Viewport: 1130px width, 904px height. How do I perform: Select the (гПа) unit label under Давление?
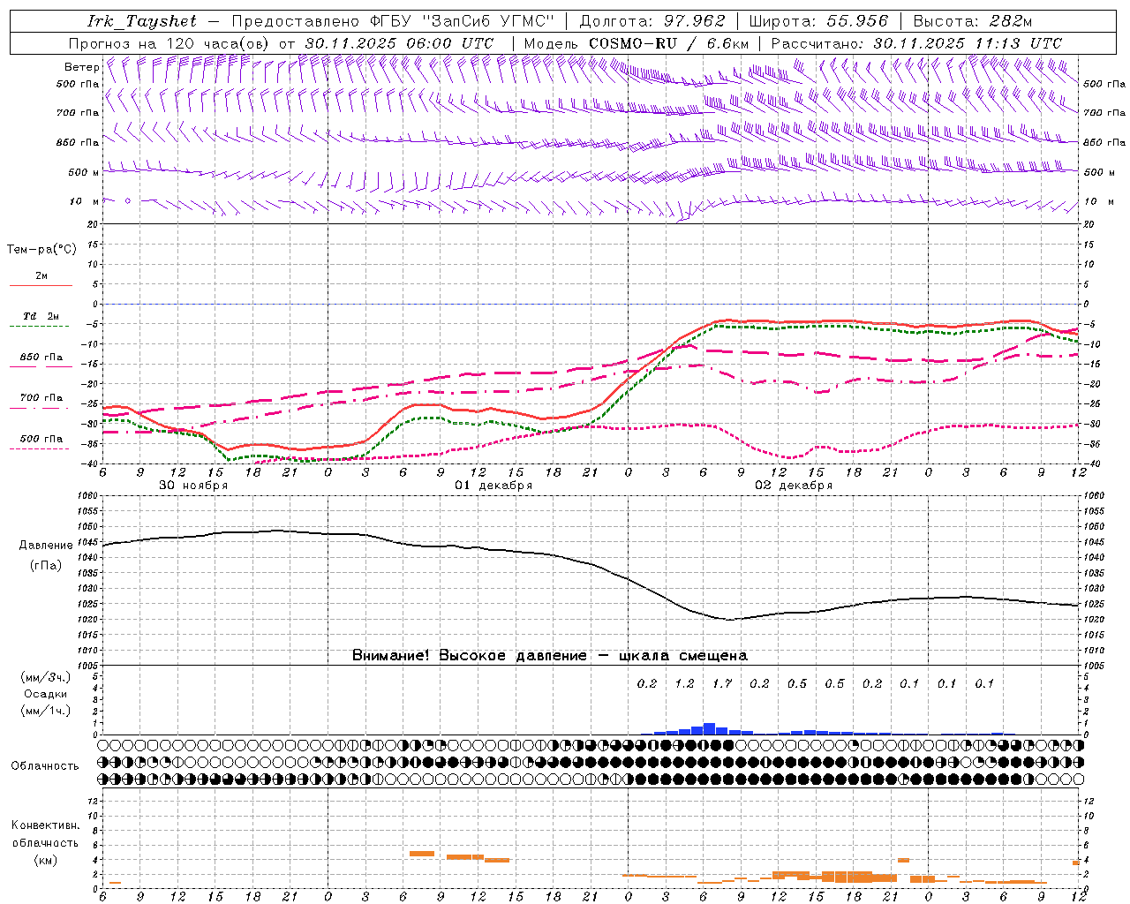click(x=46, y=565)
